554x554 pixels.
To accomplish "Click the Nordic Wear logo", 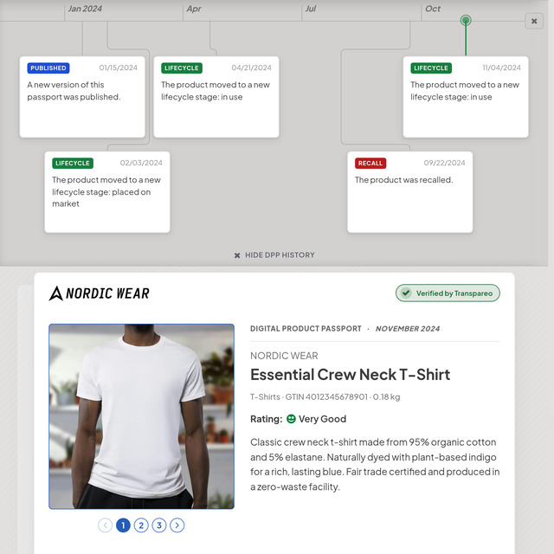I will pyautogui.click(x=100, y=293).
